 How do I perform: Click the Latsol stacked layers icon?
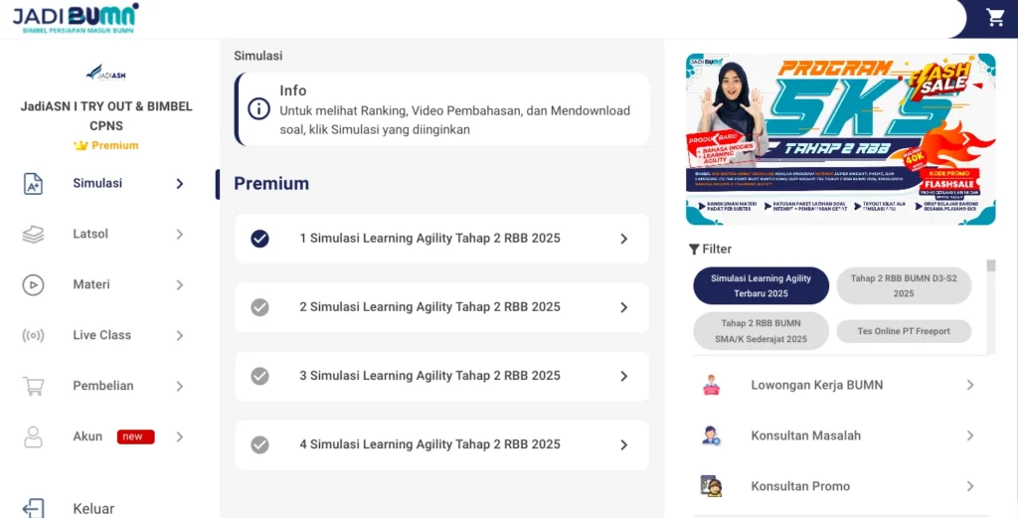click(x=33, y=235)
